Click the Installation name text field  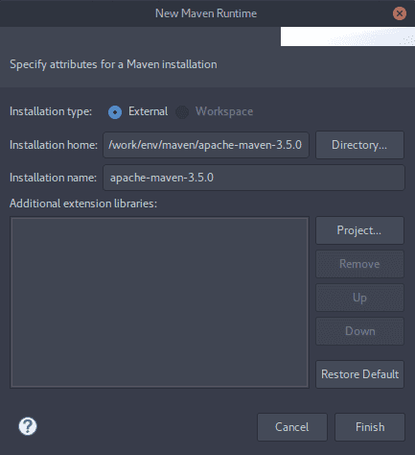click(254, 178)
